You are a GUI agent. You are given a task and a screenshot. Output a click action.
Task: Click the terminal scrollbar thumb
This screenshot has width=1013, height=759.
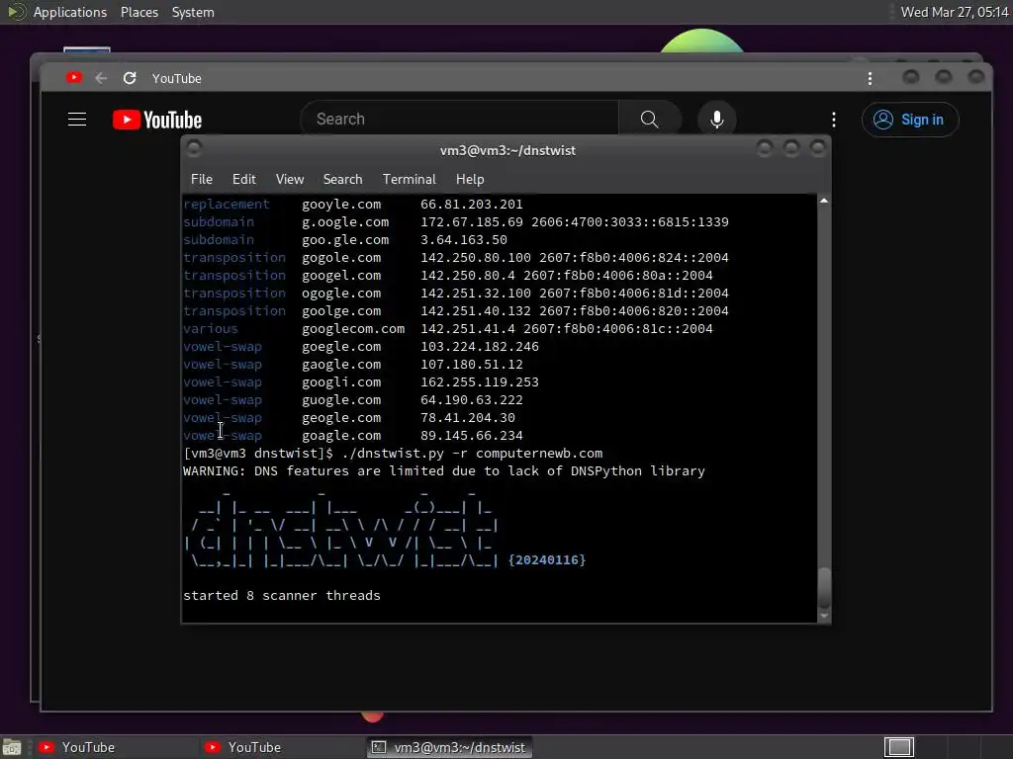[824, 588]
